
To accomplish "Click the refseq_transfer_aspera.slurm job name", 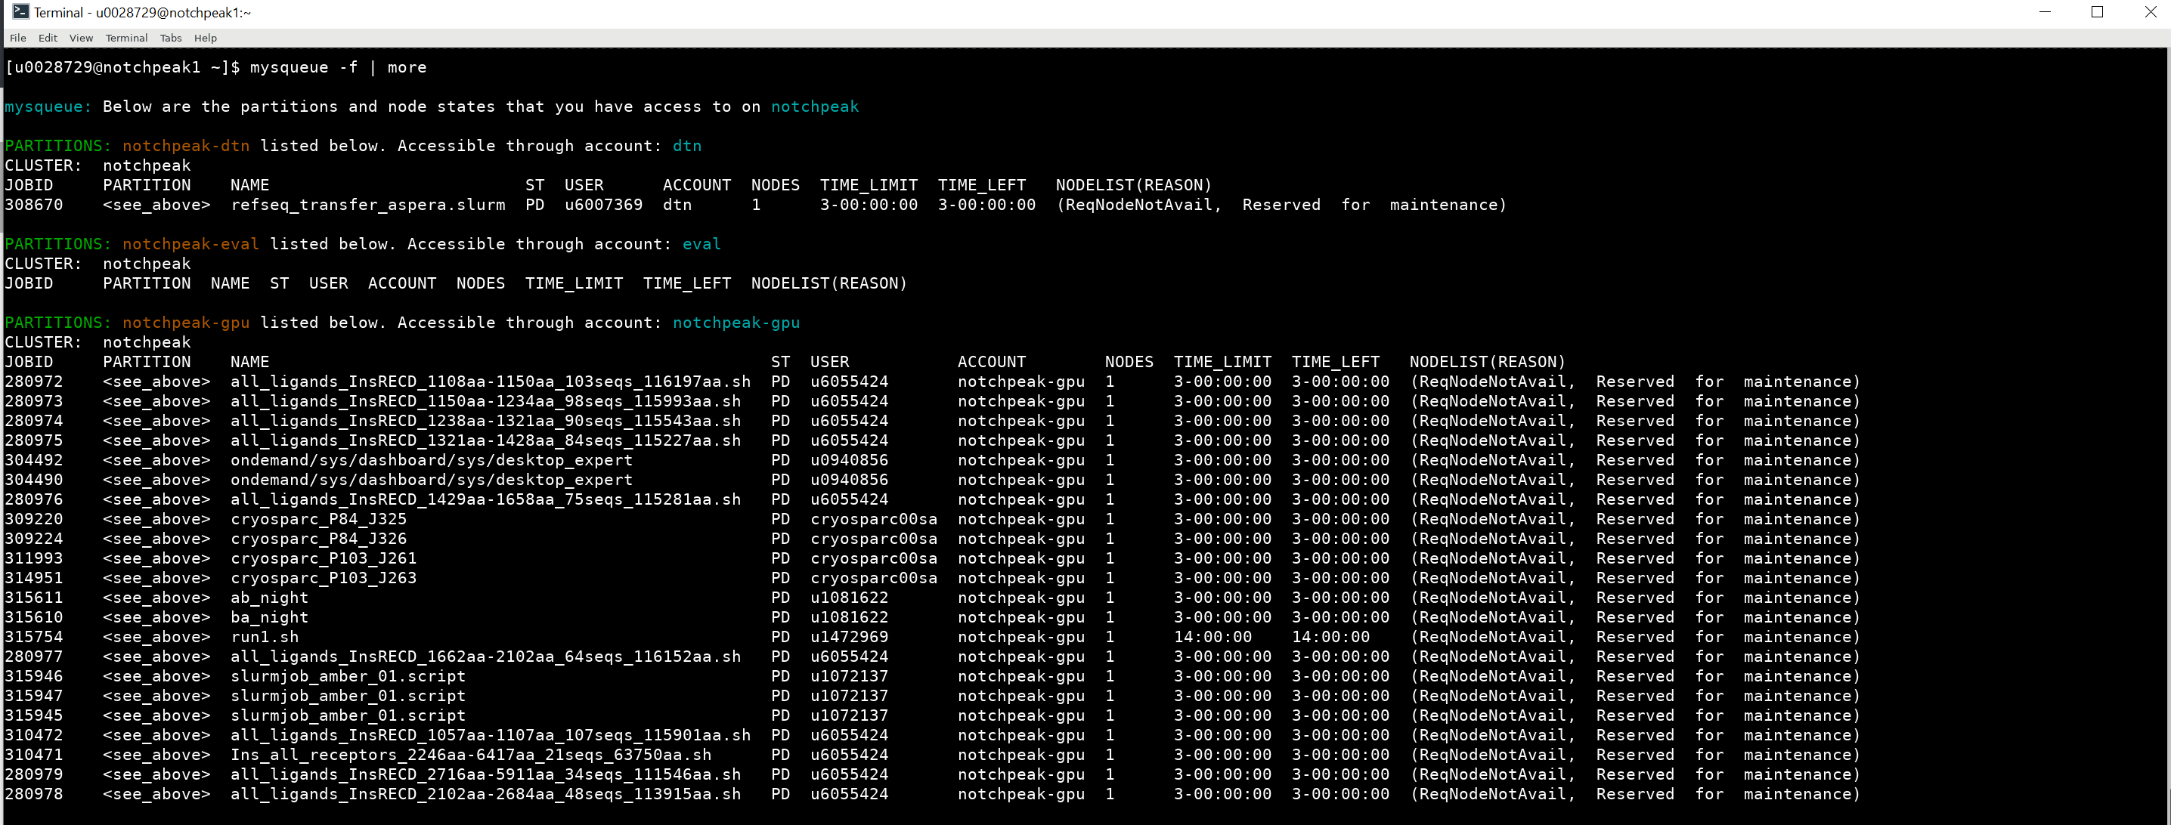I will point(368,205).
